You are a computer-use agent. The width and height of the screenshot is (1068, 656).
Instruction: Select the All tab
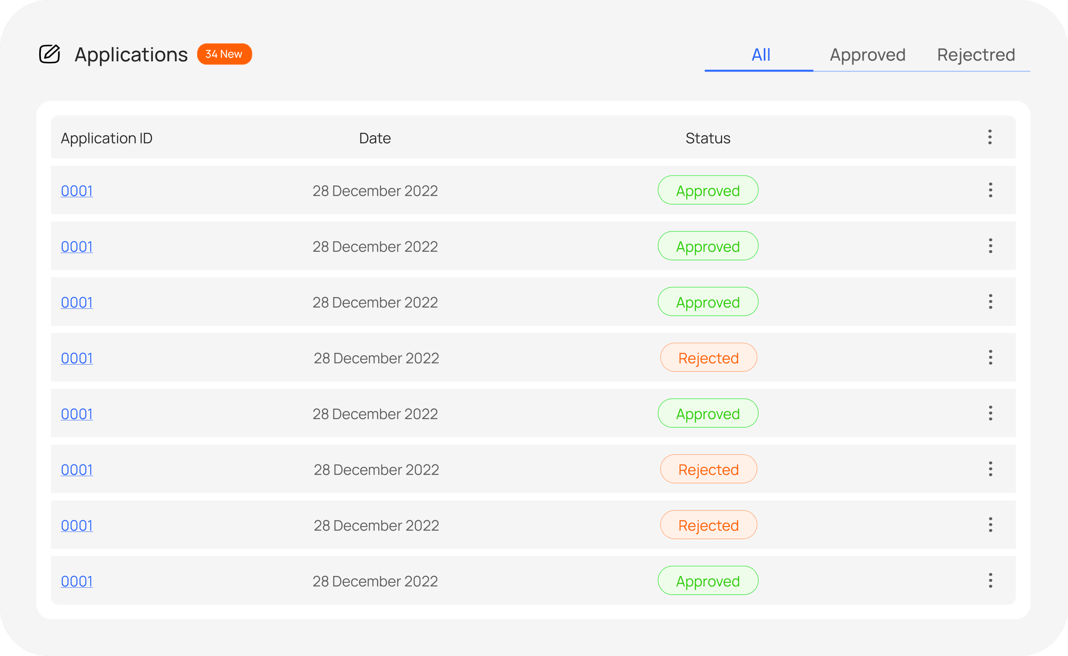(760, 55)
